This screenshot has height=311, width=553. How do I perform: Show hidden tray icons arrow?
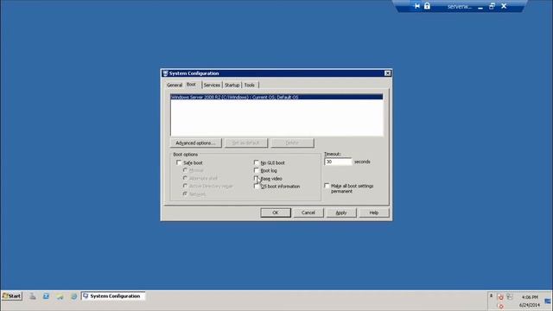point(491,295)
